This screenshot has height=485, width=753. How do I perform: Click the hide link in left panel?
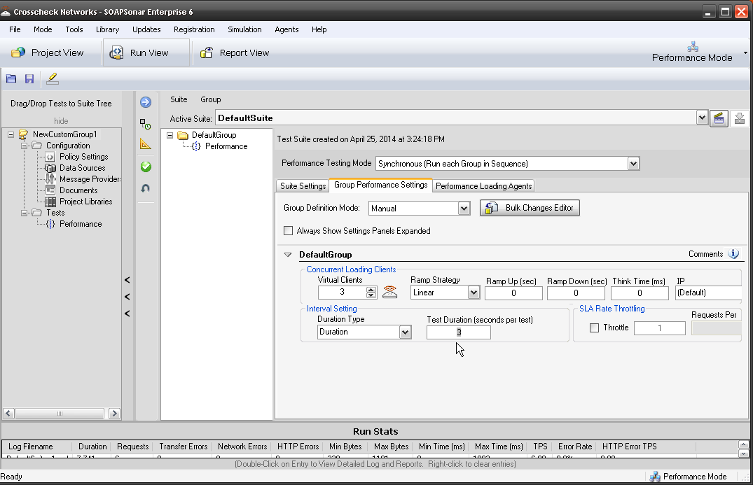click(61, 121)
